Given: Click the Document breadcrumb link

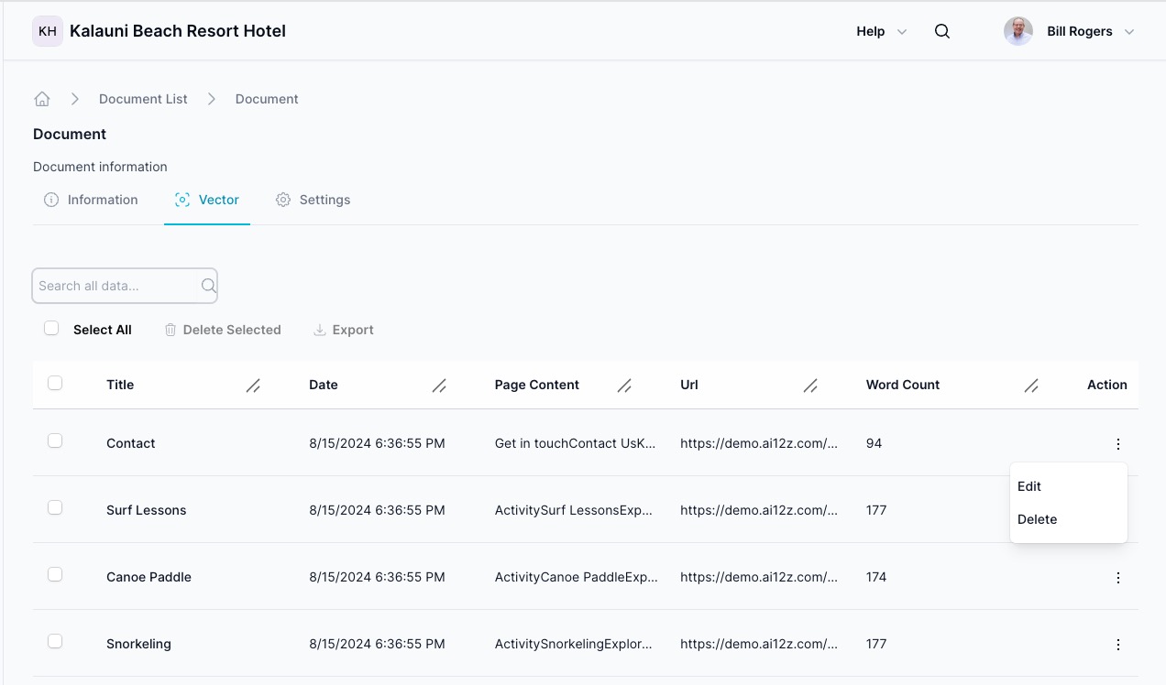Looking at the screenshot, I should click(267, 99).
